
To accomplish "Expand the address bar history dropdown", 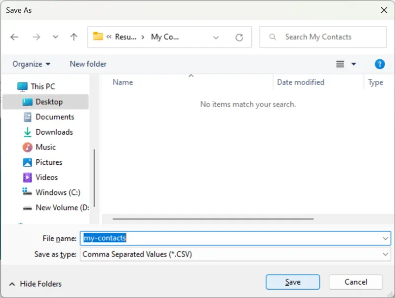I will 216,37.
